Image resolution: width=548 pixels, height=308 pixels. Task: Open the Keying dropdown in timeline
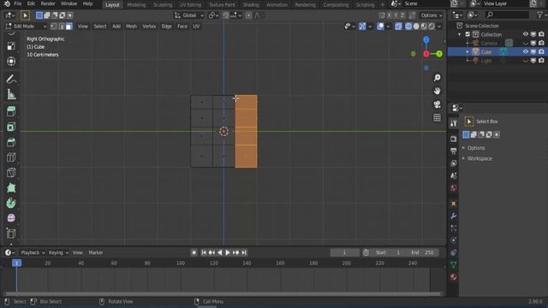tap(58, 252)
